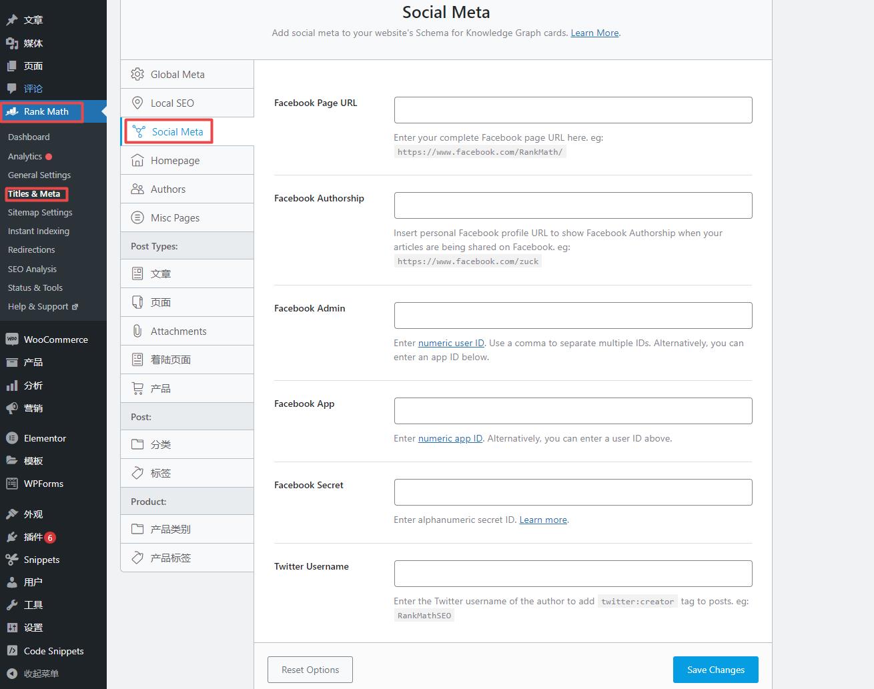
Task: Click the 分析 bar chart icon in the sidebar
Action: click(12, 386)
